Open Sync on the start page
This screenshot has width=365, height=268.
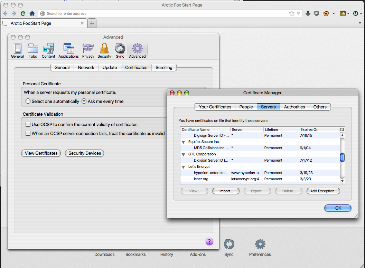[229, 247]
